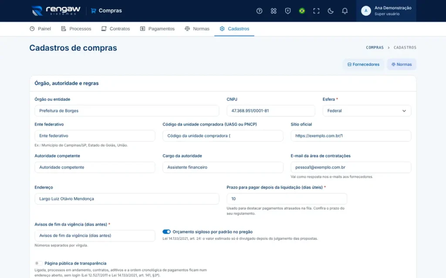Click the Pagamentos money icon
446x278 pixels.
[142, 29]
